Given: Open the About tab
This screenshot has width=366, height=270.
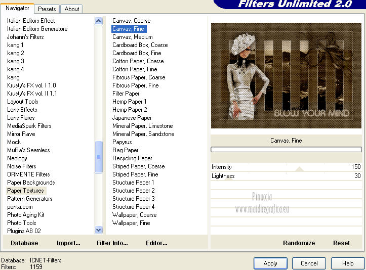Looking at the screenshot, I should (72, 9).
